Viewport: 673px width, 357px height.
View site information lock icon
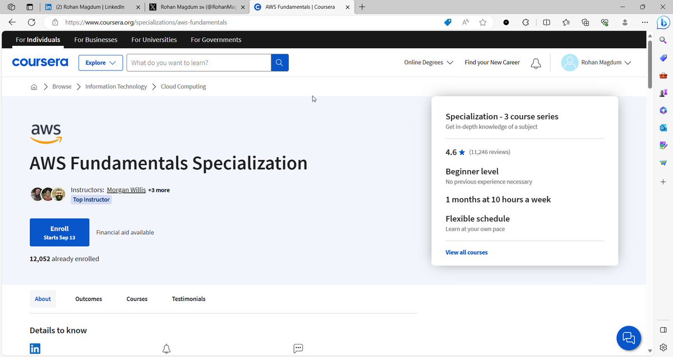55,22
